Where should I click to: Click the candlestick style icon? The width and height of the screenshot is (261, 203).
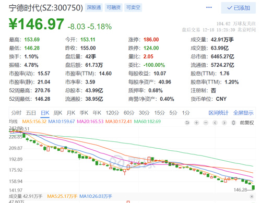[233, 123]
